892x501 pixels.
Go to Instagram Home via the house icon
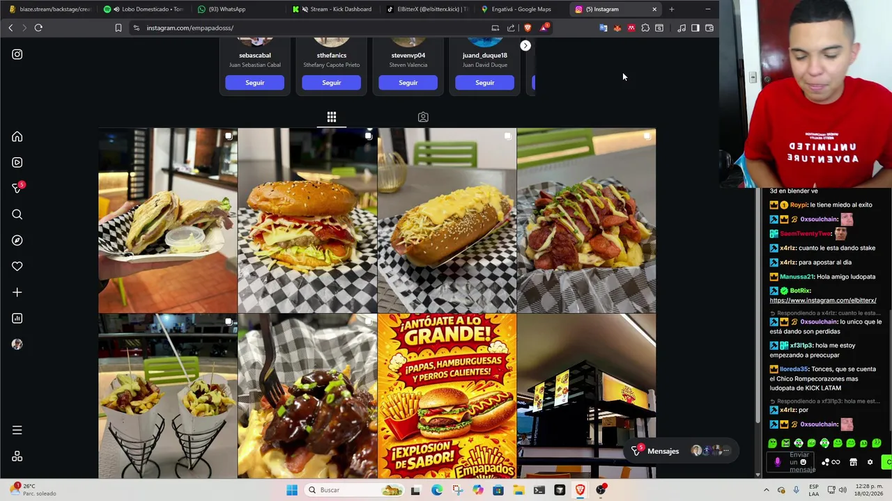(x=17, y=137)
